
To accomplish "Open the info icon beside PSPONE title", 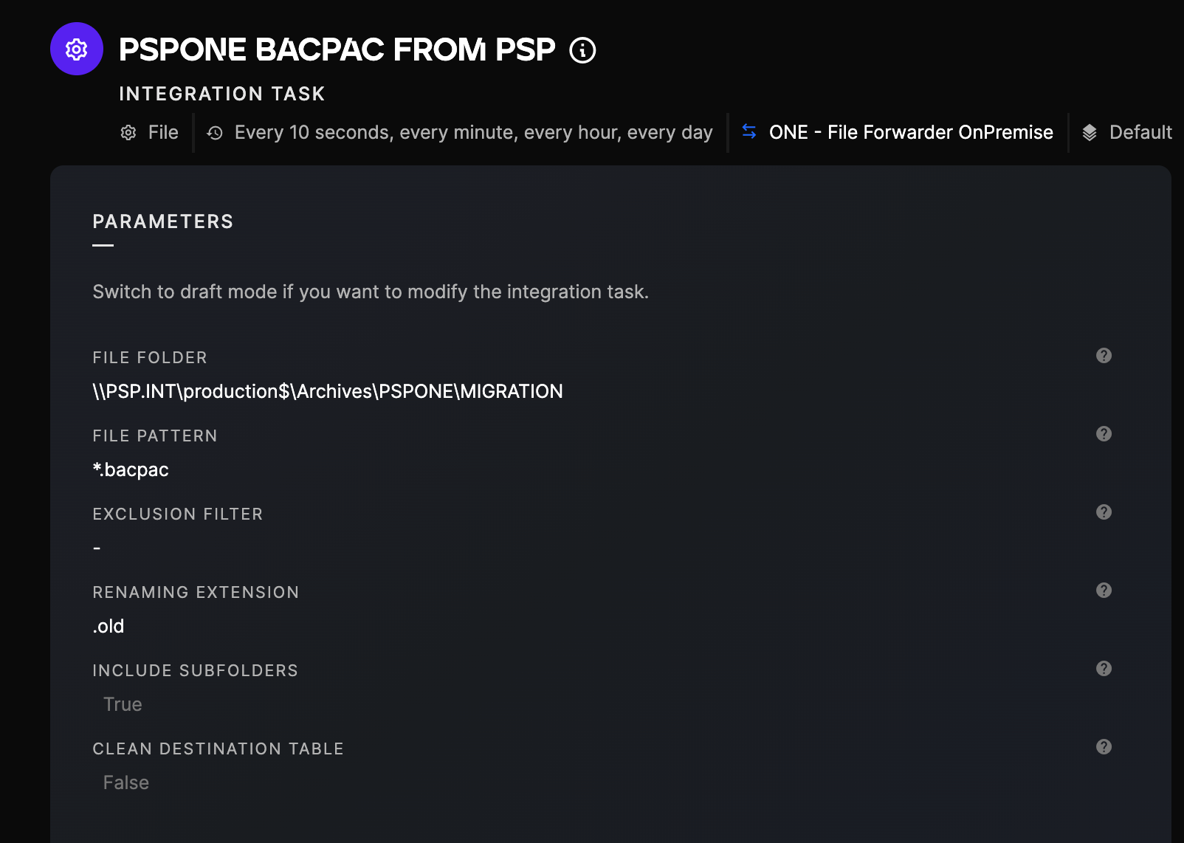I will (582, 50).
